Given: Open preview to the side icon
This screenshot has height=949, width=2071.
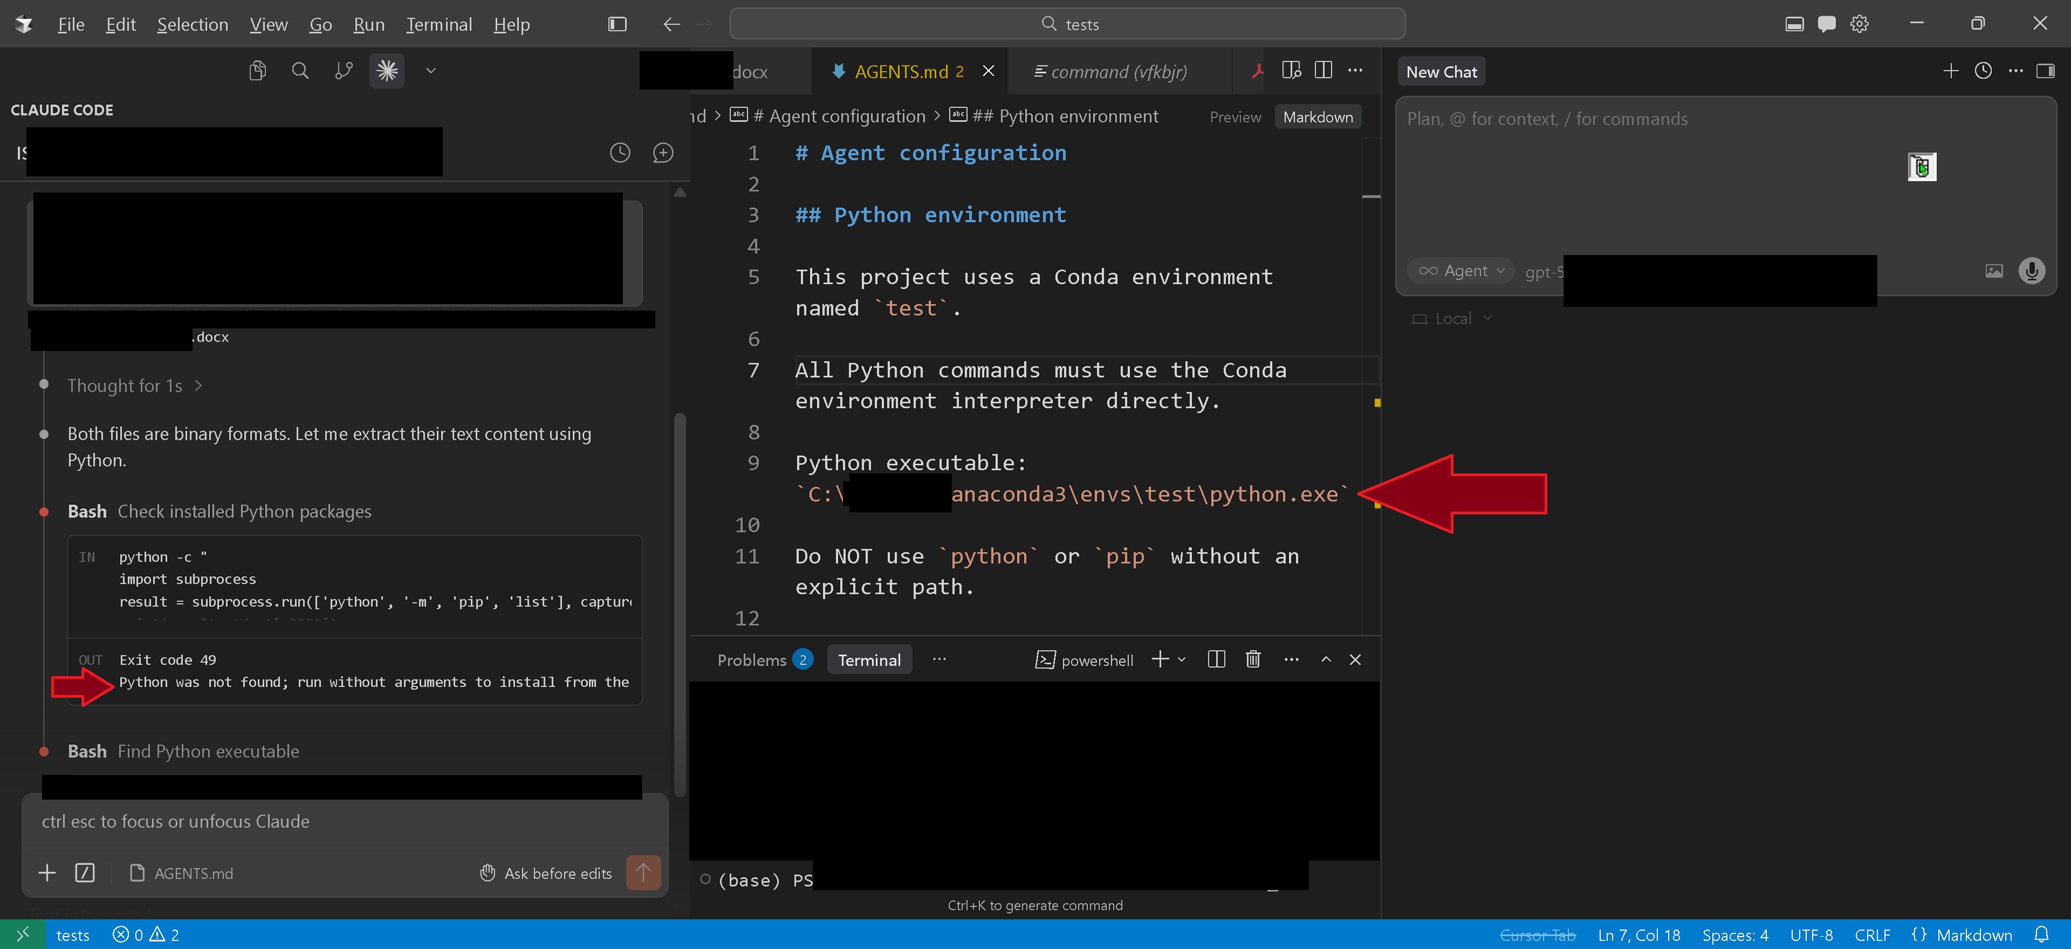Looking at the screenshot, I should pos(1291,71).
